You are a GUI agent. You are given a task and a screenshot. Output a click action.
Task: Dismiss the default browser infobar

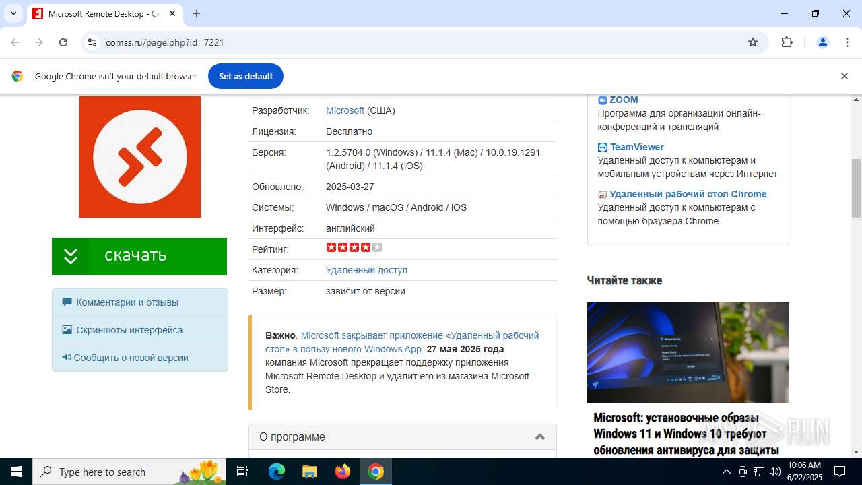point(844,76)
